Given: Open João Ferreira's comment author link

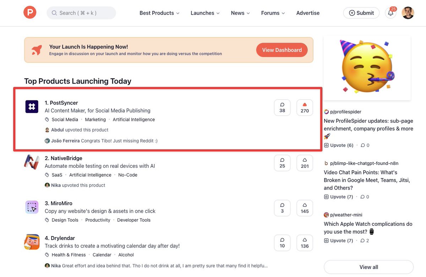Looking at the screenshot, I should pos(65,141).
